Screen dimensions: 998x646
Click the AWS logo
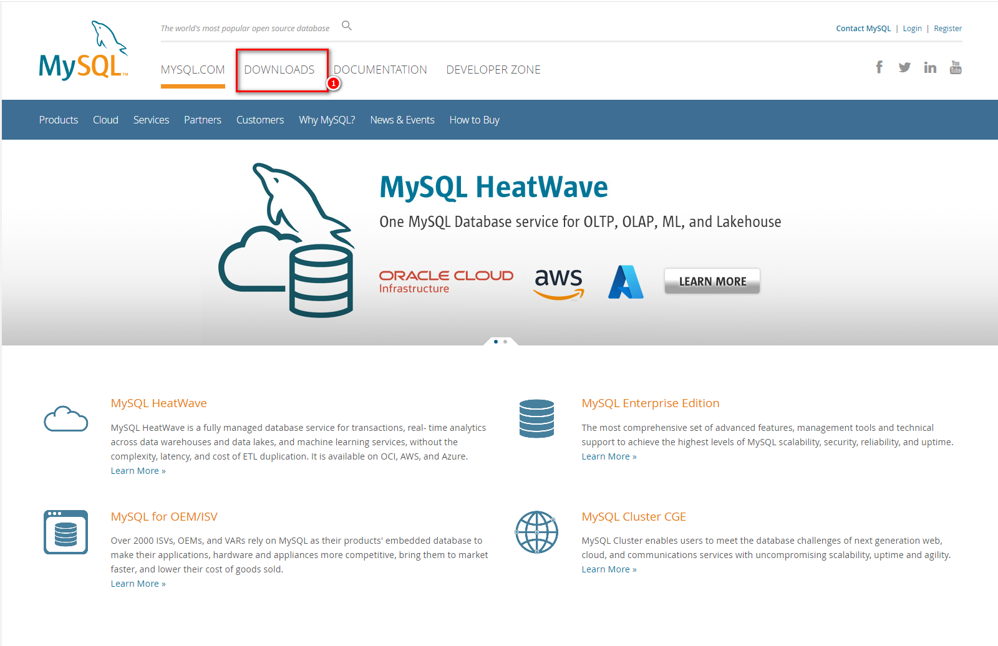tap(559, 284)
